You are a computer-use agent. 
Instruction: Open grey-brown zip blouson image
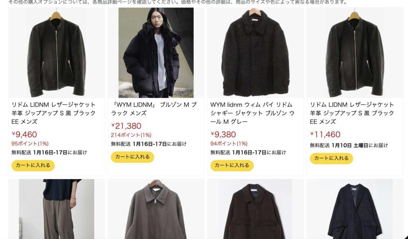156,209
